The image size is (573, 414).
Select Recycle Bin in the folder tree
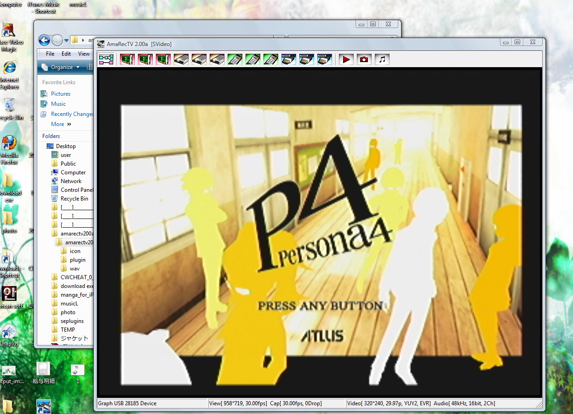(x=74, y=199)
